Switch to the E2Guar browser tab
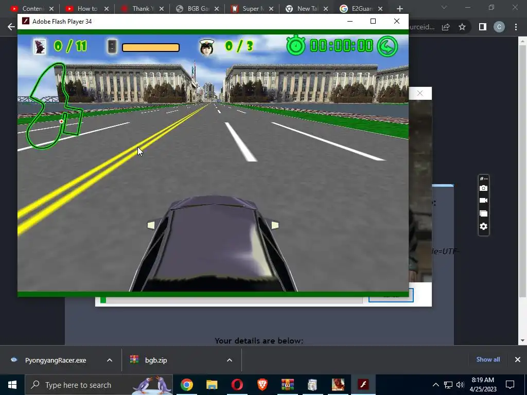The image size is (527, 395). pyautogui.click(x=362, y=9)
